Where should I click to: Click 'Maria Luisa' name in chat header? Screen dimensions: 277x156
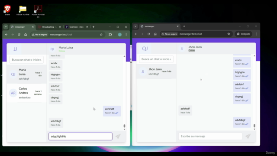pyautogui.click(x=66, y=48)
